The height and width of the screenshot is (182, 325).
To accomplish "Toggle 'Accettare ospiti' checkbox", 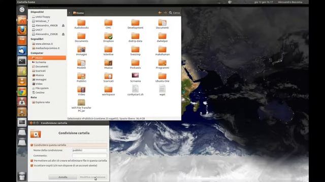I will point(32,165).
